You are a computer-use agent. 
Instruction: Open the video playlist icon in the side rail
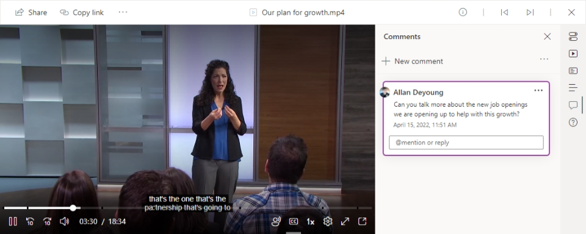(573, 54)
